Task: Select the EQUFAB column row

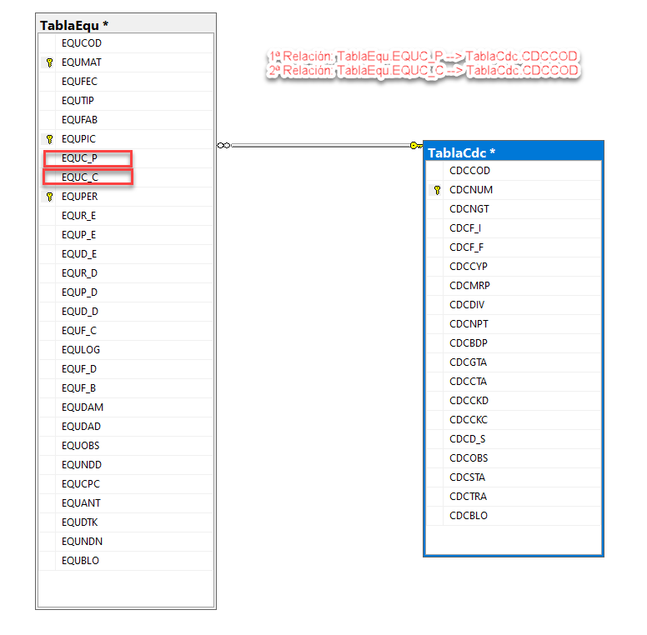Action: pos(126,120)
